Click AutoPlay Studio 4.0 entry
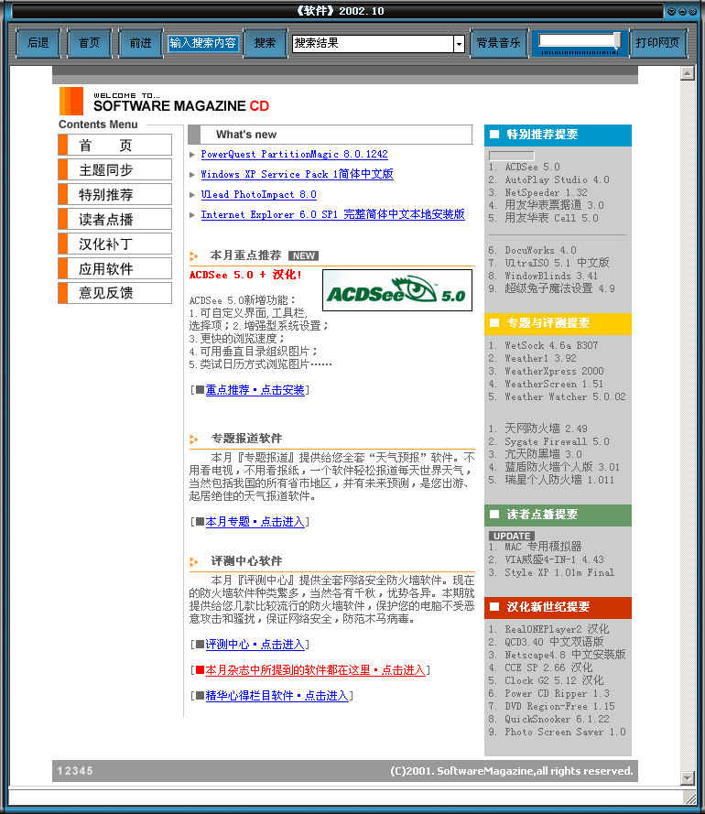The width and height of the screenshot is (705, 814). click(557, 179)
